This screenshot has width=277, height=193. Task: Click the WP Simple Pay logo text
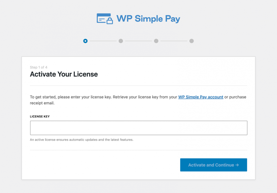tap(148, 19)
